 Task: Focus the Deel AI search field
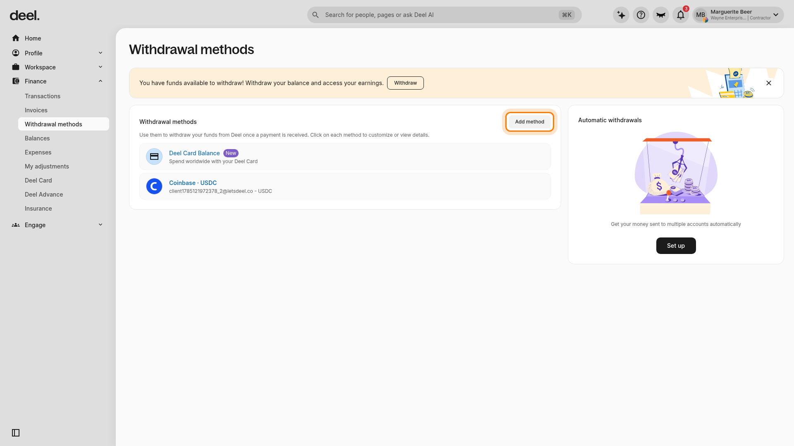pos(444,15)
